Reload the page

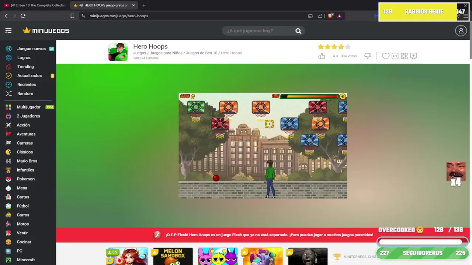click(23, 16)
